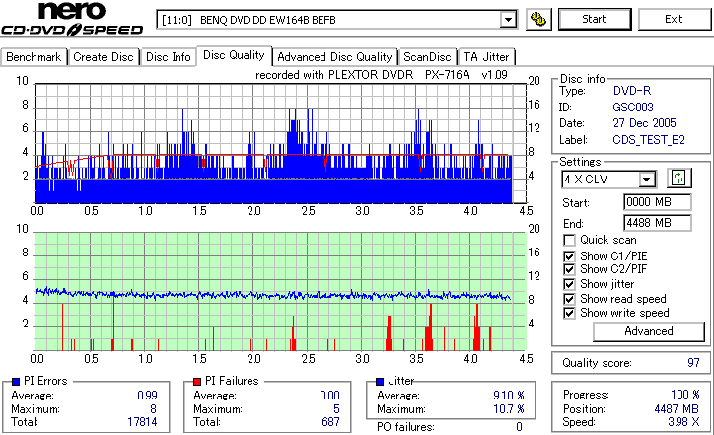Click Jitter maximum 10.7 %
714x435 pixels.
[x=509, y=409]
